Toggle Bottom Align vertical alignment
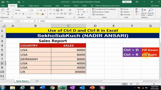 point(58,10)
